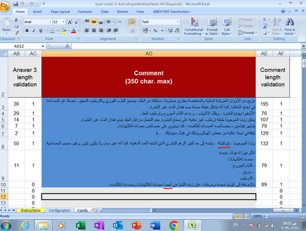The image size is (306, 231).
Task: Apply Percent Style number format
Action: [x=155, y=31]
